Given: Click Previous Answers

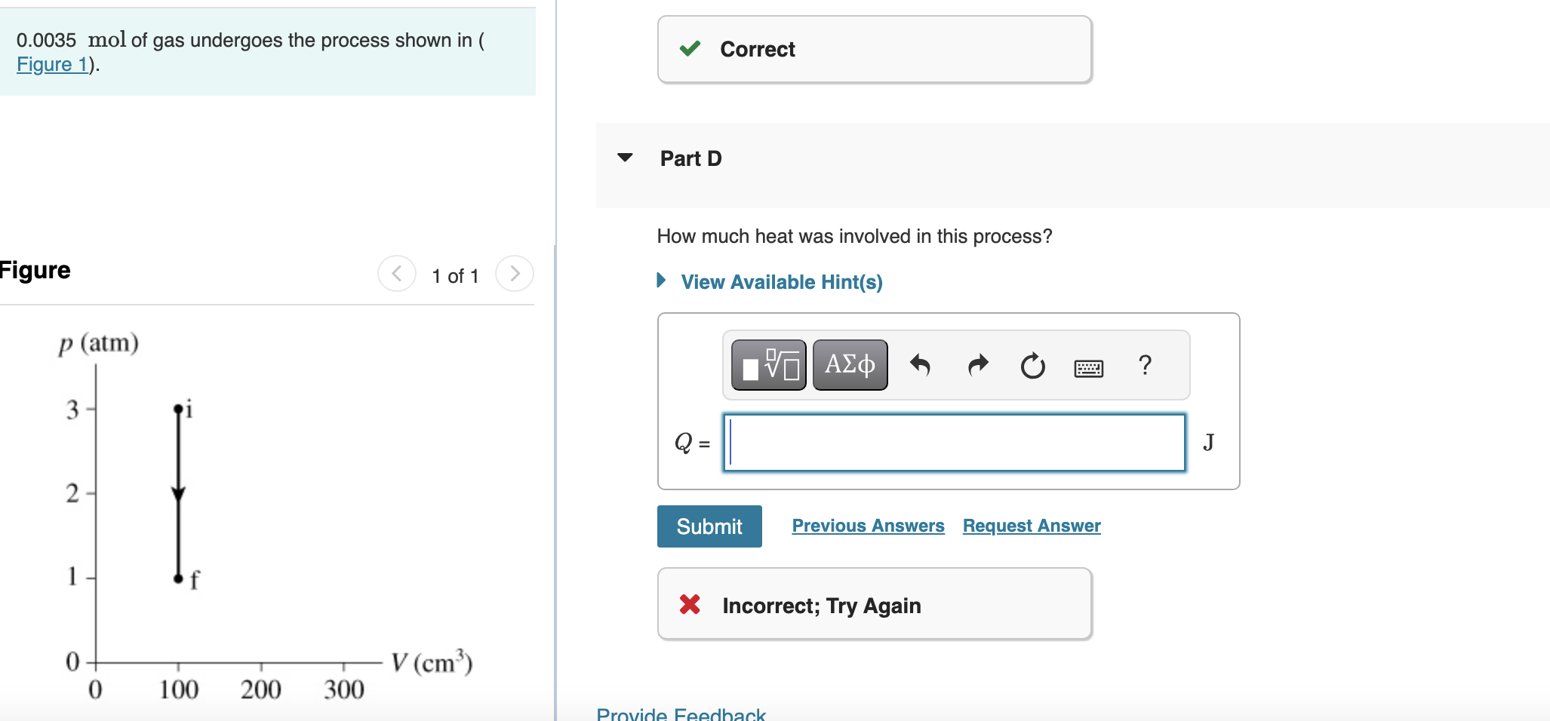Looking at the screenshot, I should 868,526.
